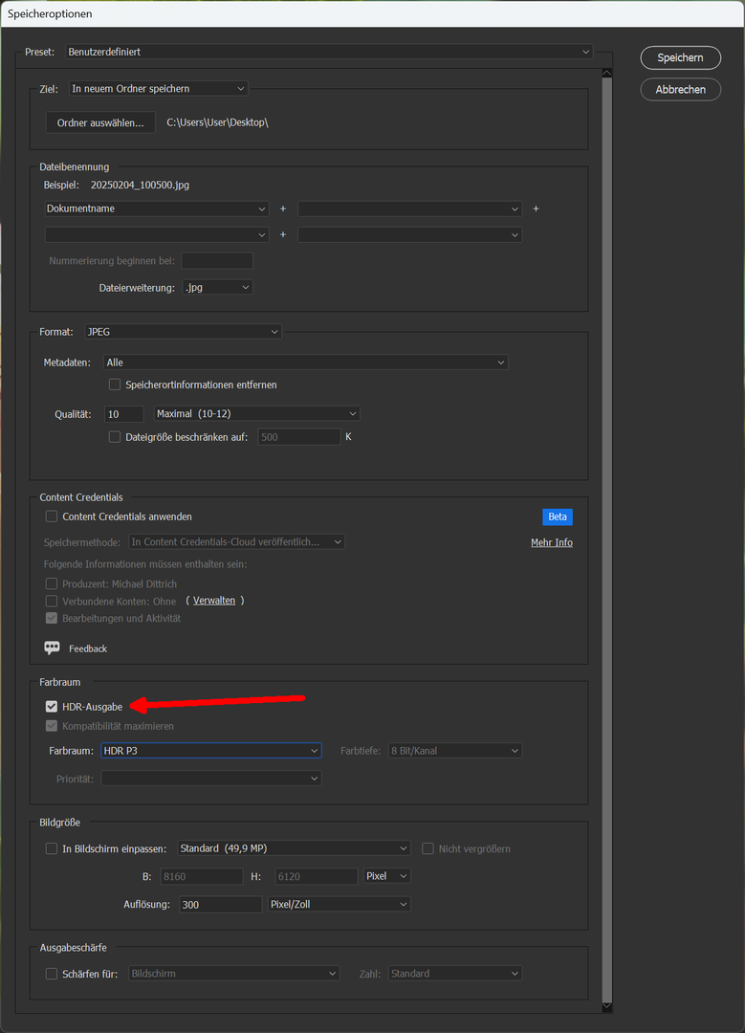Open the Dateierweiterung .jpg dropdown
The image size is (745, 1033).
click(217, 287)
